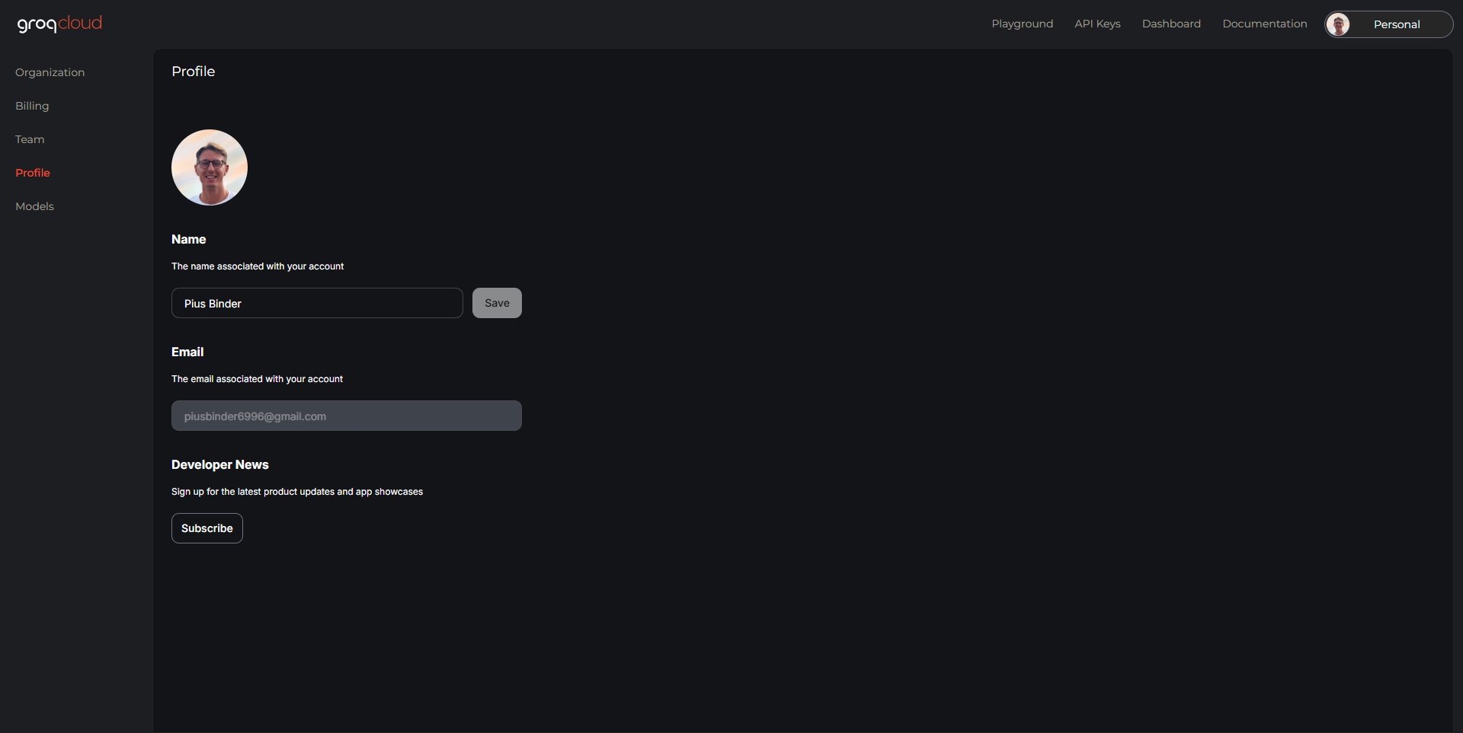The width and height of the screenshot is (1463, 733).
Task: Click 'Sign up for the latest product updates' text
Action: tap(297, 492)
